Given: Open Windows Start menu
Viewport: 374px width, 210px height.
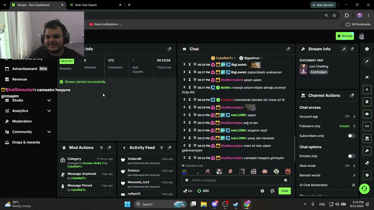Looking at the screenshot, I should click(127, 204).
